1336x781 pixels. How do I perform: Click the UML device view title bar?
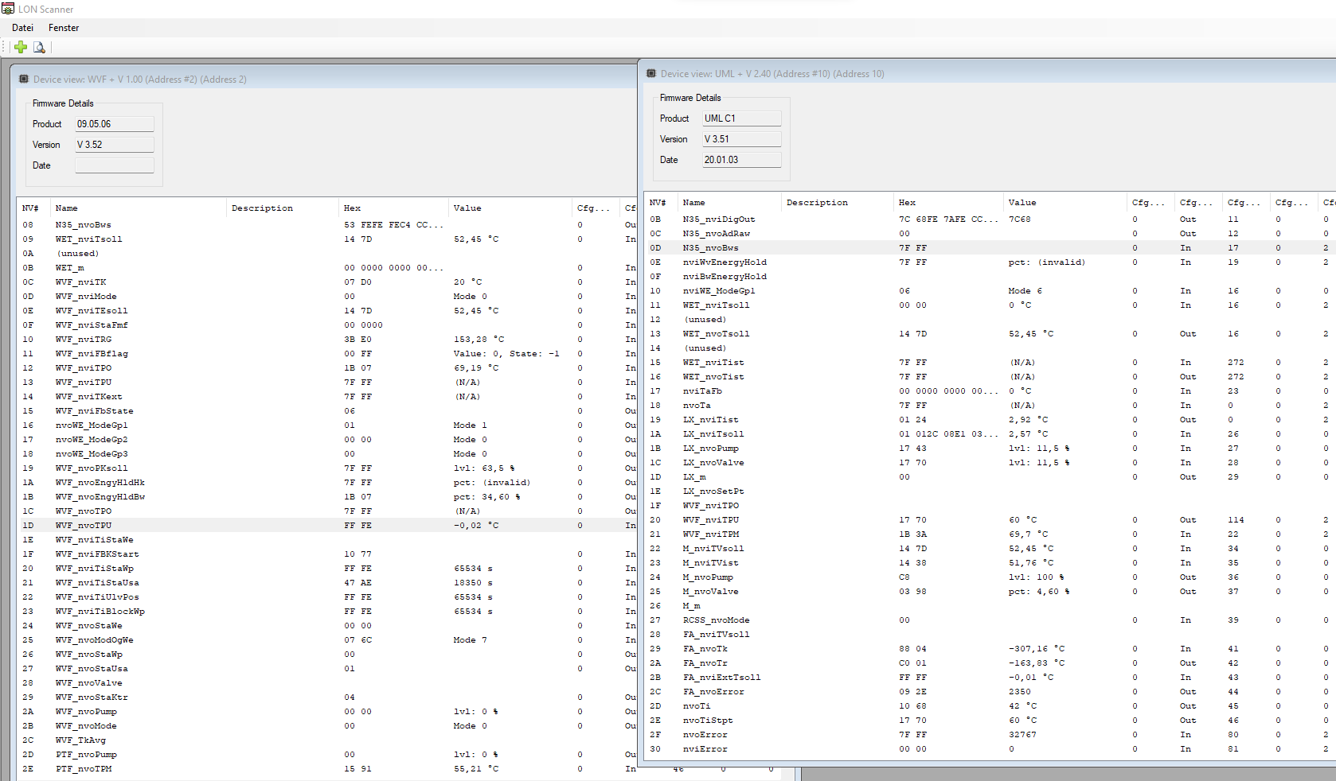pyautogui.click(x=989, y=73)
